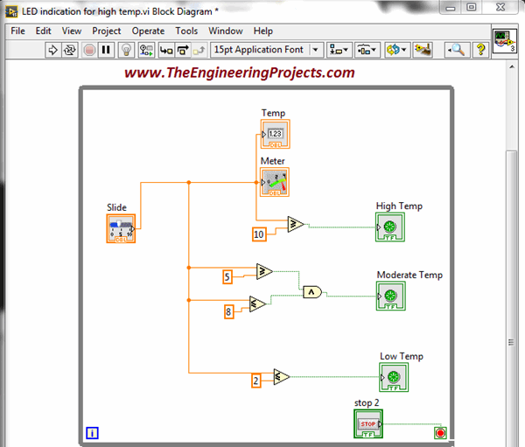
Task: Click the scroll up arrow
Action: tap(512, 66)
